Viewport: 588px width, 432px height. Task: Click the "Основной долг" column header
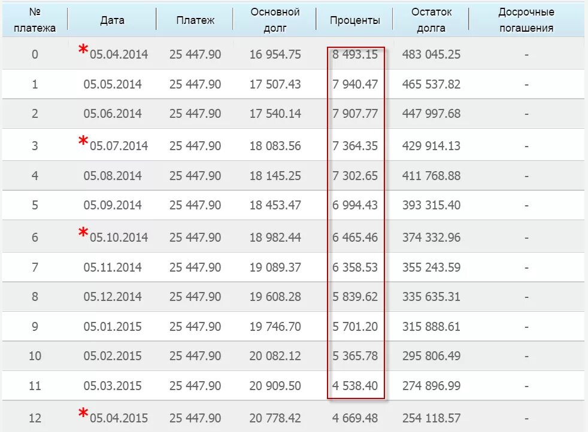[275, 20]
